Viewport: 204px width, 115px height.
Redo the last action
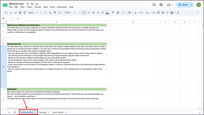click(16, 12)
